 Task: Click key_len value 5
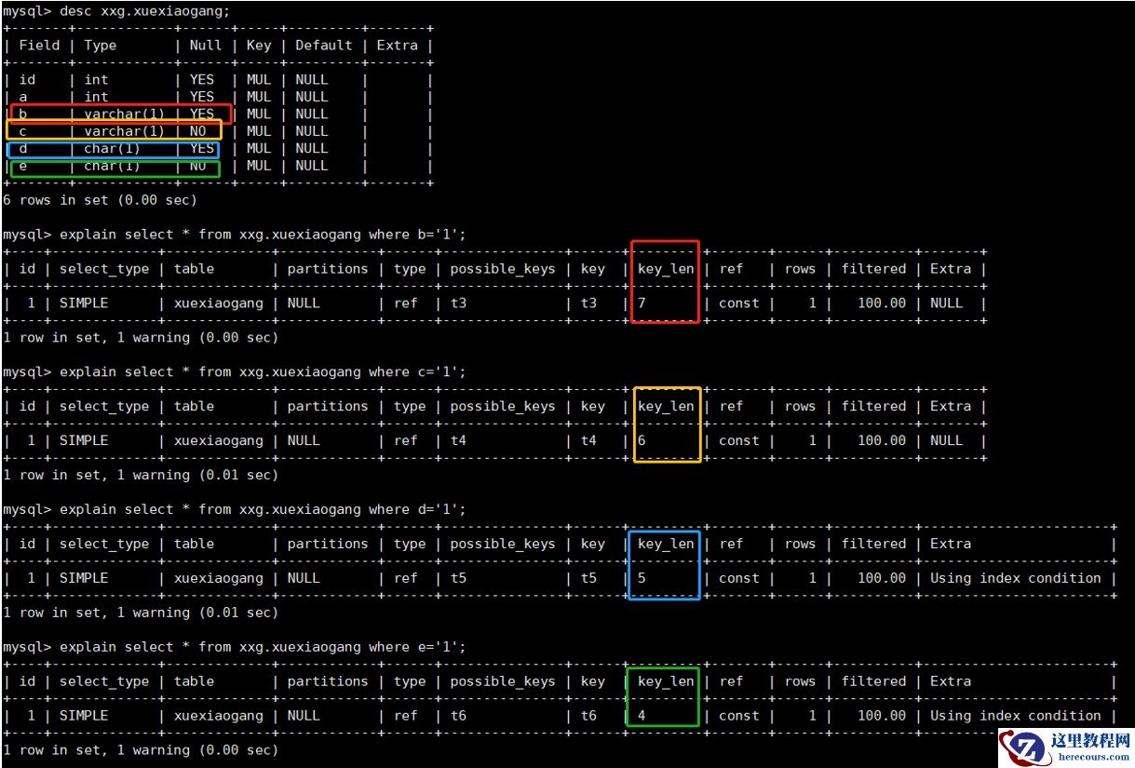642,579
